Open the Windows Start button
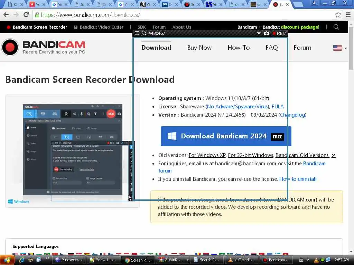Screen dimensions: 354x265 tap(7, 260)
